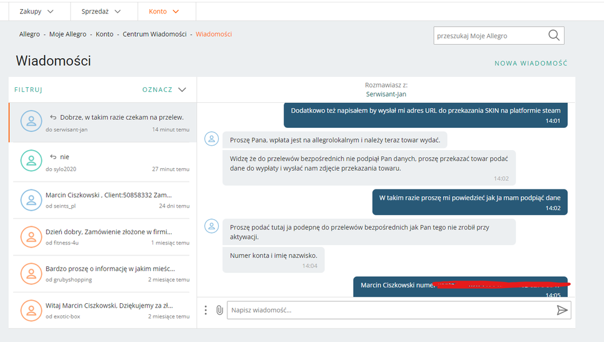This screenshot has width=604, height=342.
Task: Select message 'Widzę że do przelewów bezpośrednich'
Action: (369, 168)
